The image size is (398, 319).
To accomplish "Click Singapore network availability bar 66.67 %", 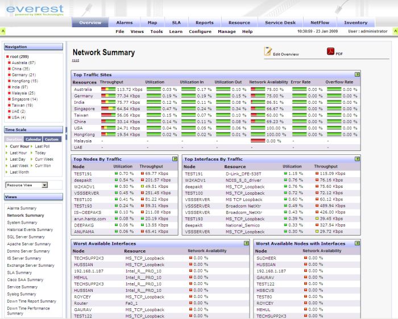I will point(258,108).
